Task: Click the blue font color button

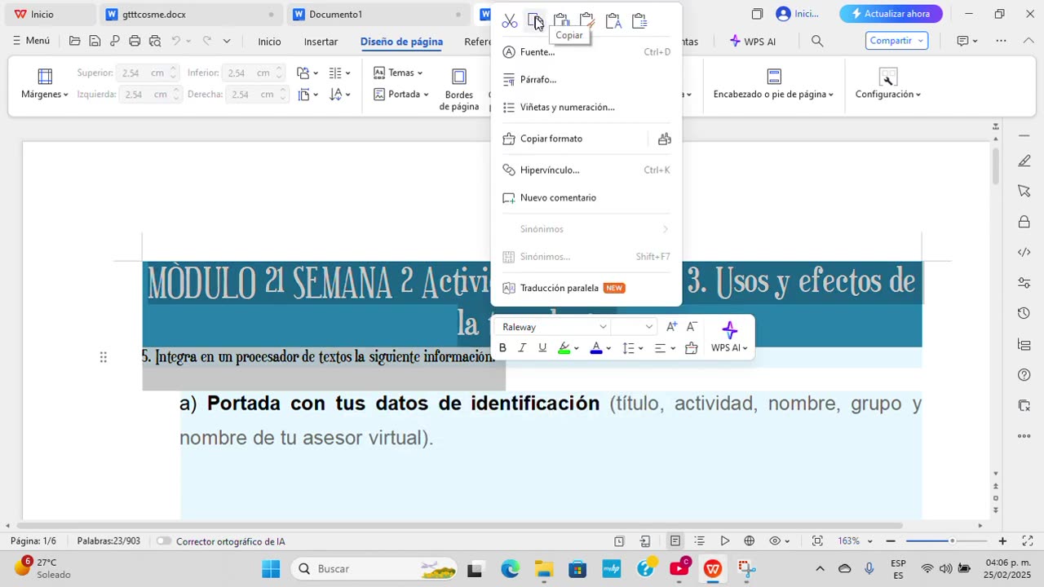Action: click(x=596, y=348)
